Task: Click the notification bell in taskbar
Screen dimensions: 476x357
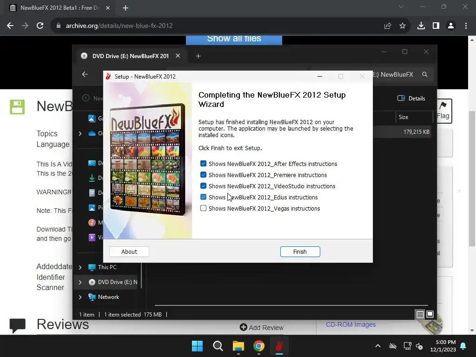Action: pyautogui.click(x=463, y=346)
